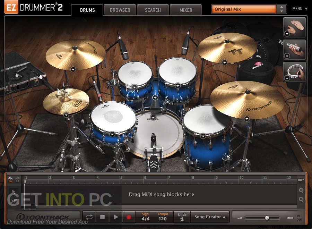This screenshot has width=312, height=229.
Task: Open Toontrack ride cymbal dropdown arrow
Action: 247,119
